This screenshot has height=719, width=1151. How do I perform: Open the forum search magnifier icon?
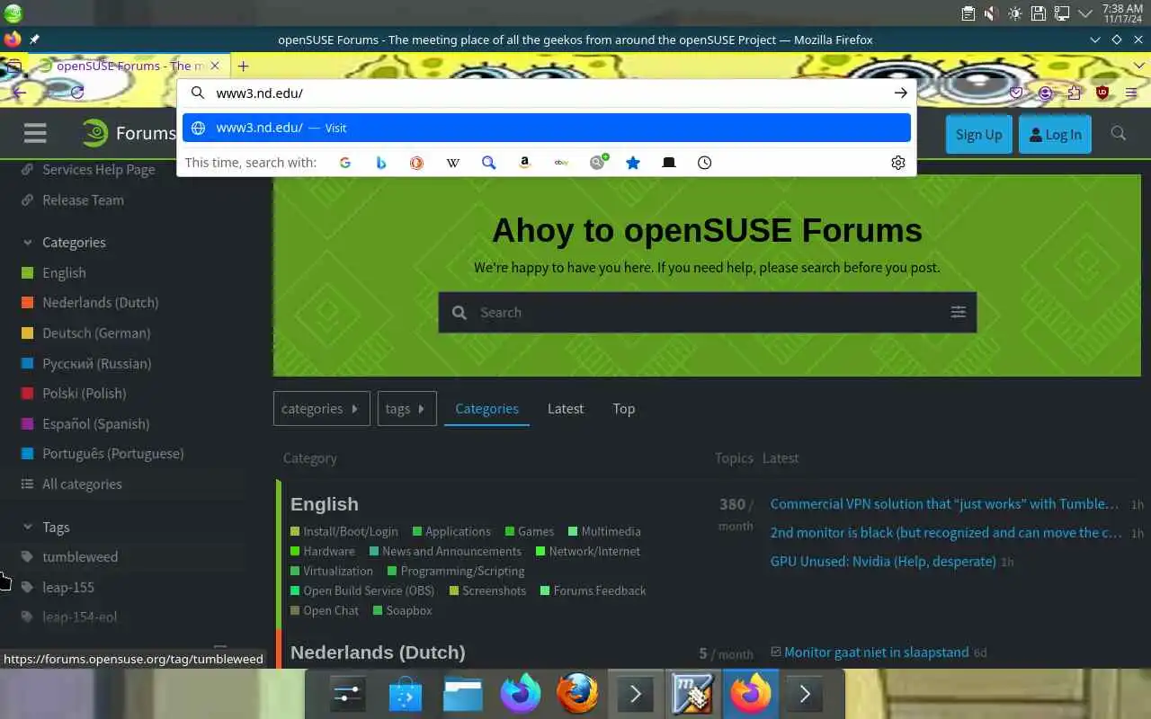[1119, 134]
